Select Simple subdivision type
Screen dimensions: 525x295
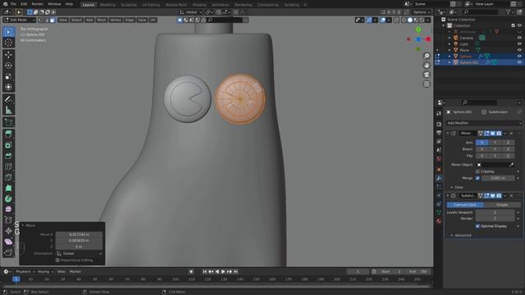tap(502, 205)
